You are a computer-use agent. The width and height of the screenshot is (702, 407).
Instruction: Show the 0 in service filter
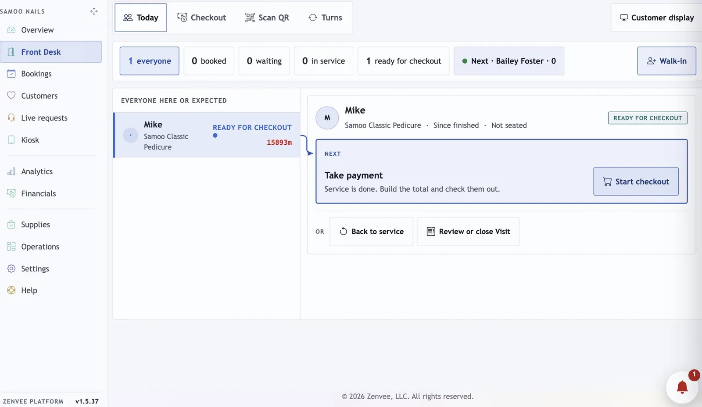[324, 61]
